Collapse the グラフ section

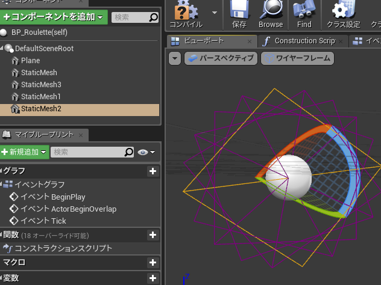(1, 171)
